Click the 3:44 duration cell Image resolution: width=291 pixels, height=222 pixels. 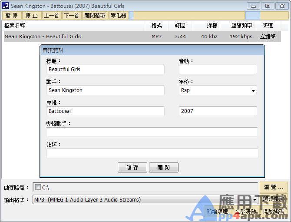point(180,36)
